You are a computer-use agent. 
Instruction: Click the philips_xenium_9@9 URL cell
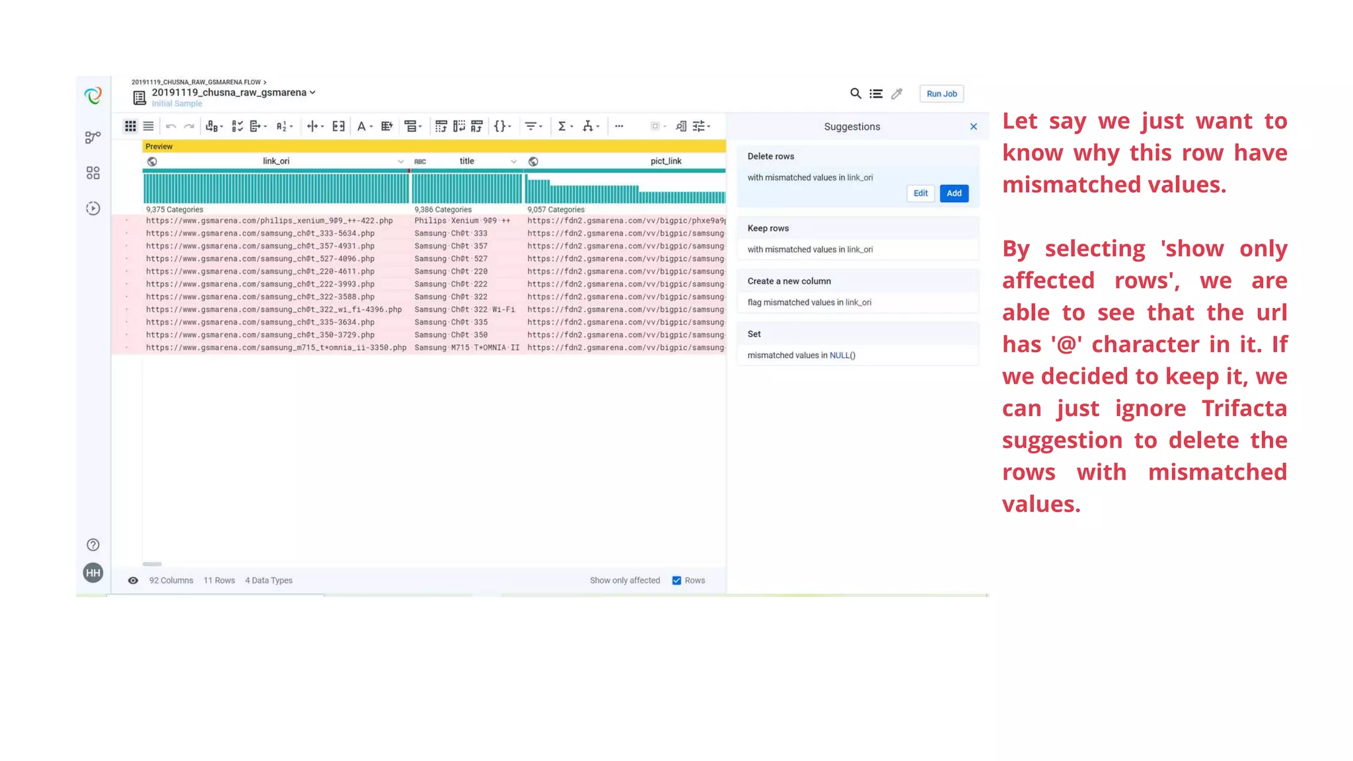pyautogui.click(x=269, y=221)
